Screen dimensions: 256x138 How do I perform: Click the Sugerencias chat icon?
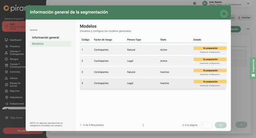253,75
